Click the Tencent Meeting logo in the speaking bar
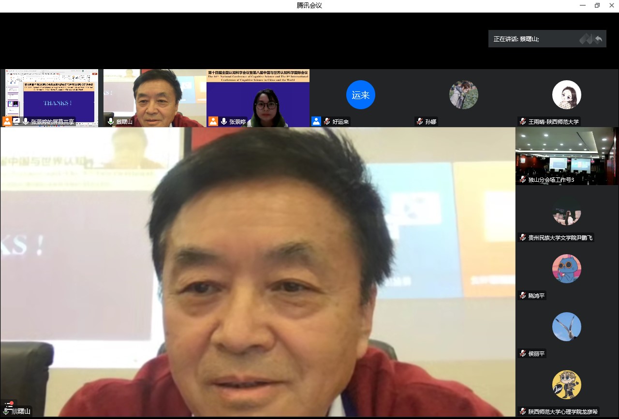The height and width of the screenshot is (419, 619). (590, 39)
